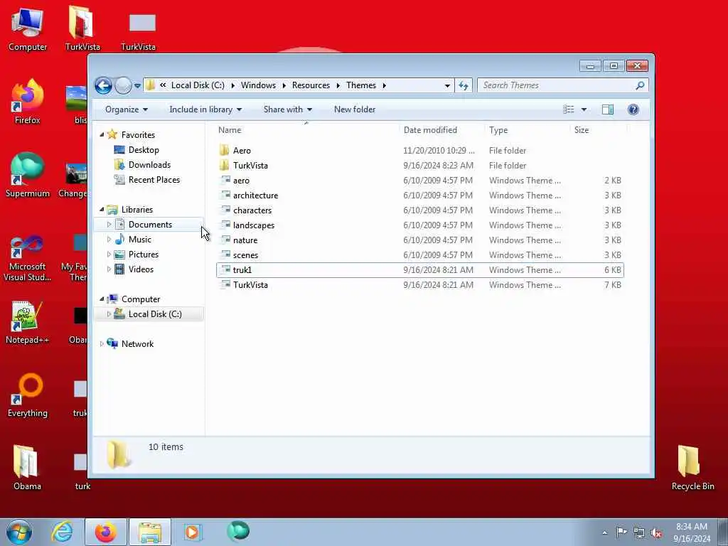Expand the Music library node
728x546 pixels.
click(109, 240)
